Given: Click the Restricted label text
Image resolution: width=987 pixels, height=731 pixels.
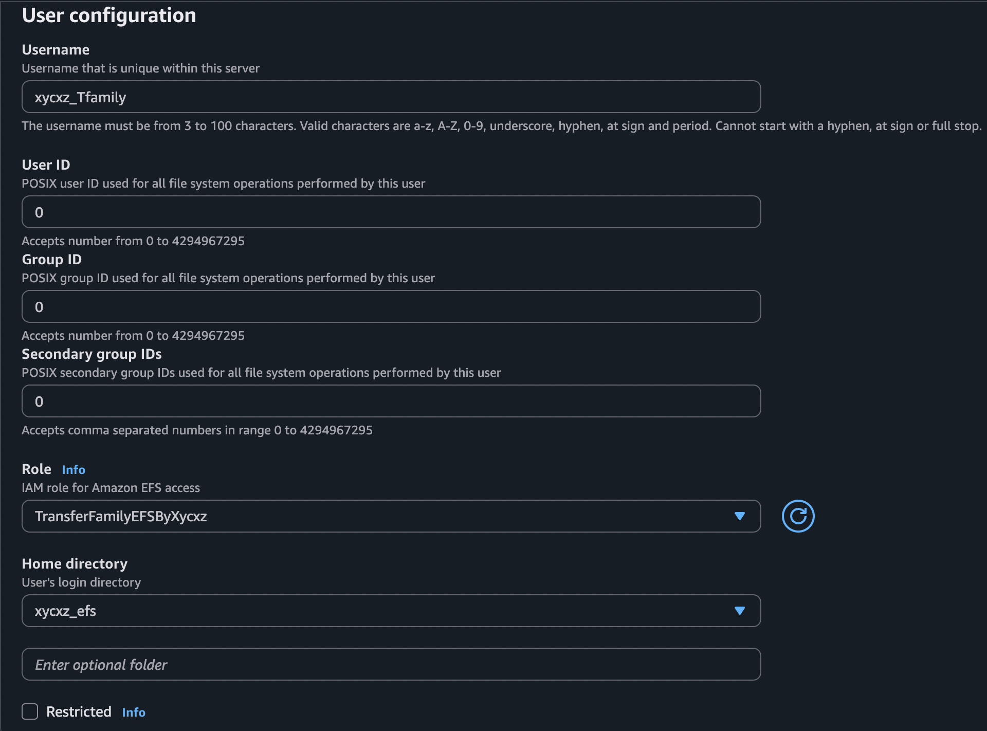Looking at the screenshot, I should pos(79,711).
